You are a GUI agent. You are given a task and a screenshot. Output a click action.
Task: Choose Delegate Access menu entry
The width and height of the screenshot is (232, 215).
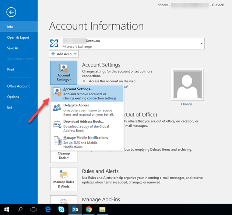[87, 110]
